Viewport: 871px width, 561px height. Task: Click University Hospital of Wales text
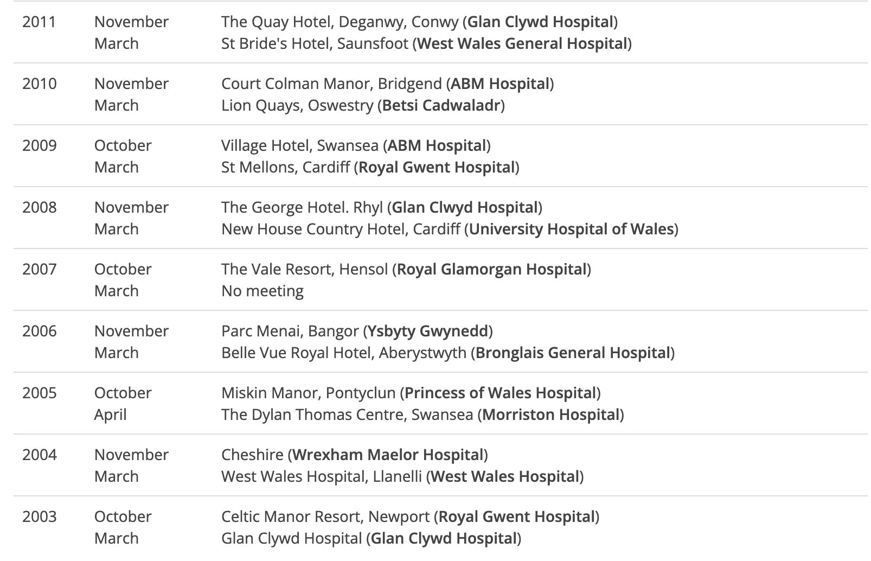point(572,229)
